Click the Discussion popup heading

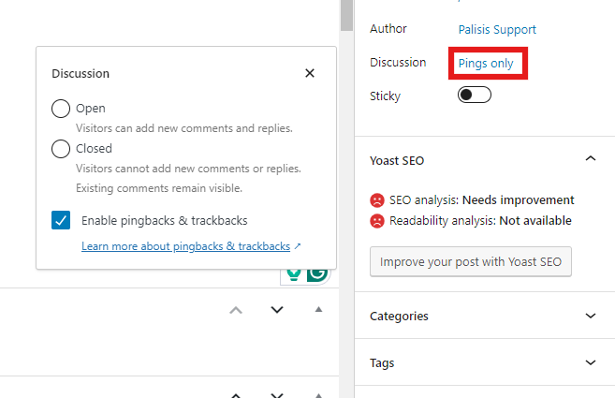81,73
